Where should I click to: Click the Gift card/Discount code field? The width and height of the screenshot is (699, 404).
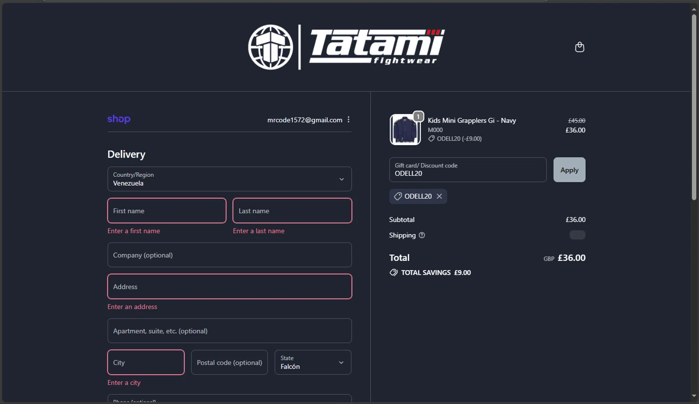pyautogui.click(x=468, y=170)
